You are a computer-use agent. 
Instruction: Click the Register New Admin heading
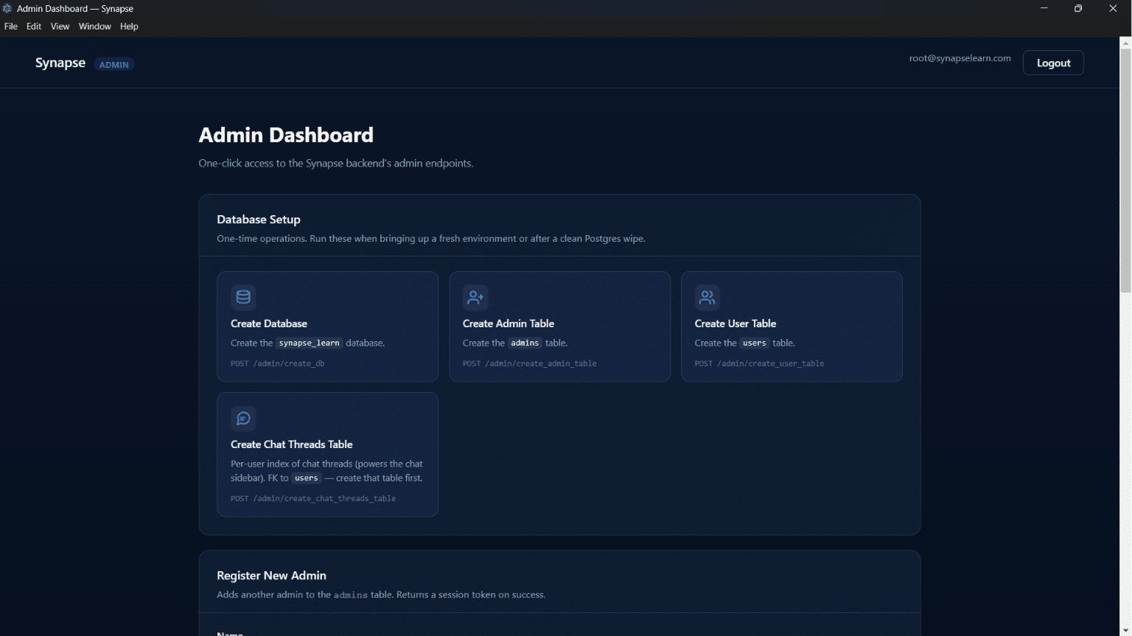pos(271,576)
